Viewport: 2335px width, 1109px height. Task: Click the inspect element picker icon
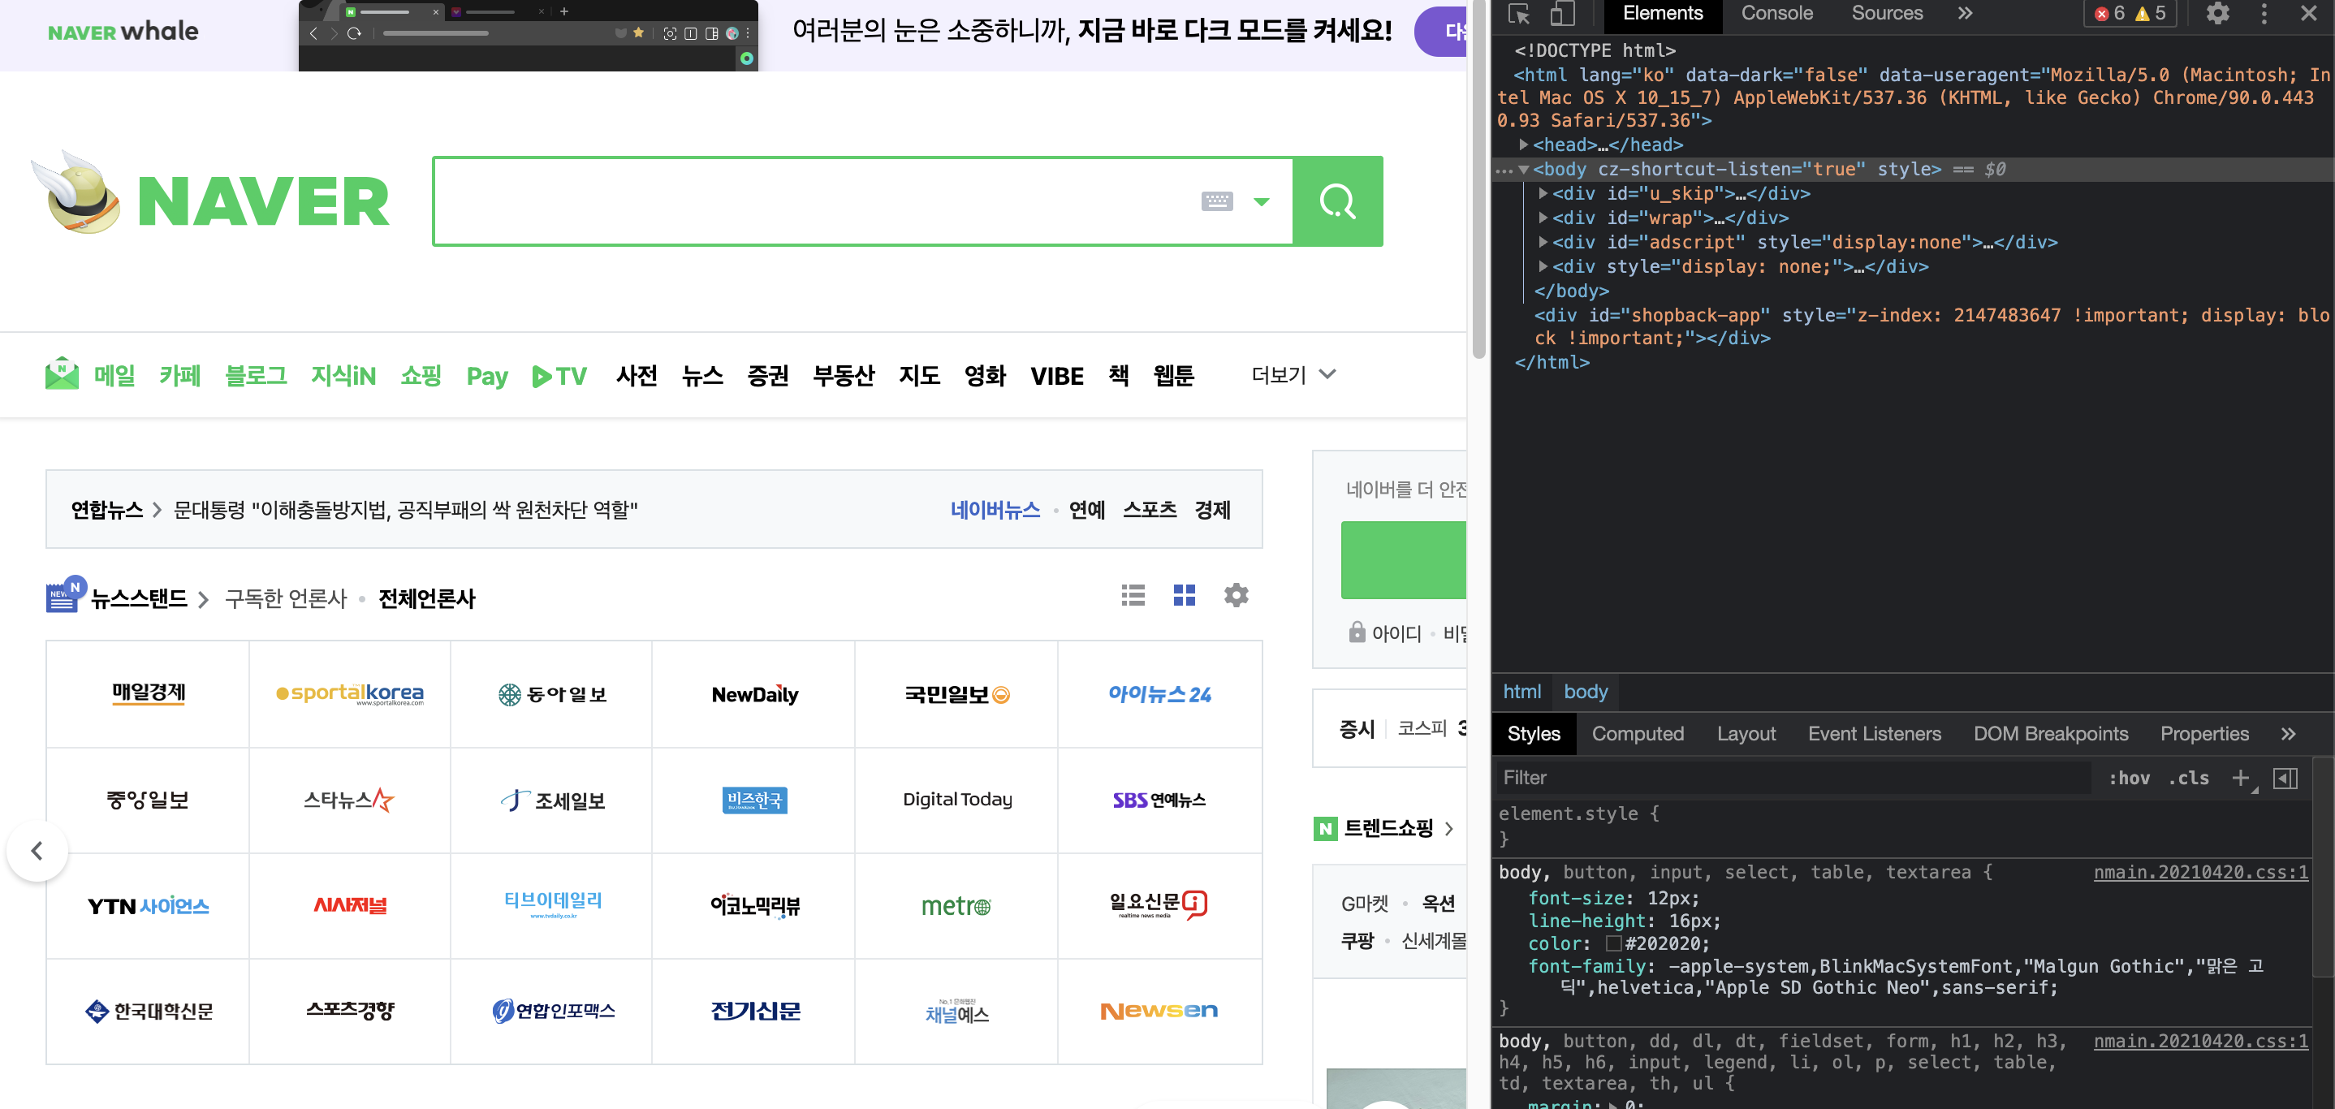[1519, 14]
